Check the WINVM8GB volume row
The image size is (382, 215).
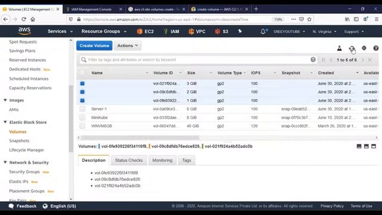click(x=82, y=126)
